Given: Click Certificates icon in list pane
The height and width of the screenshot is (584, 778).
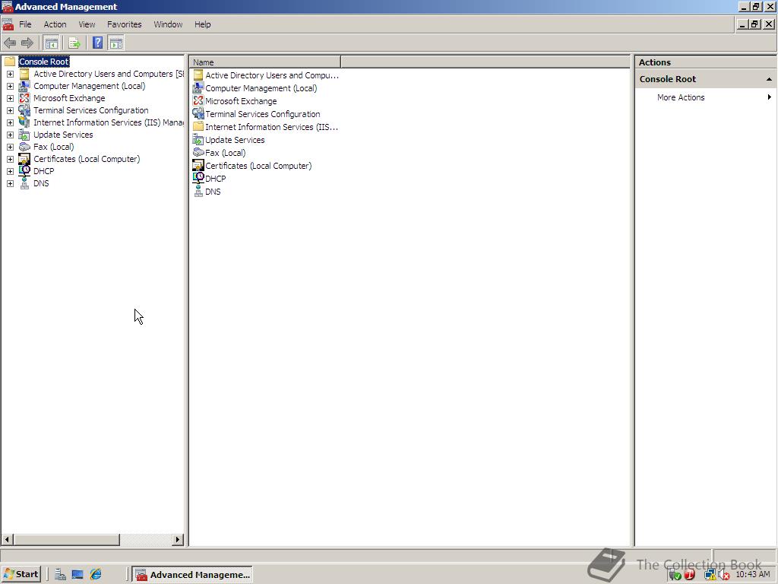Looking at the screenshot, I should coord(198,165).
